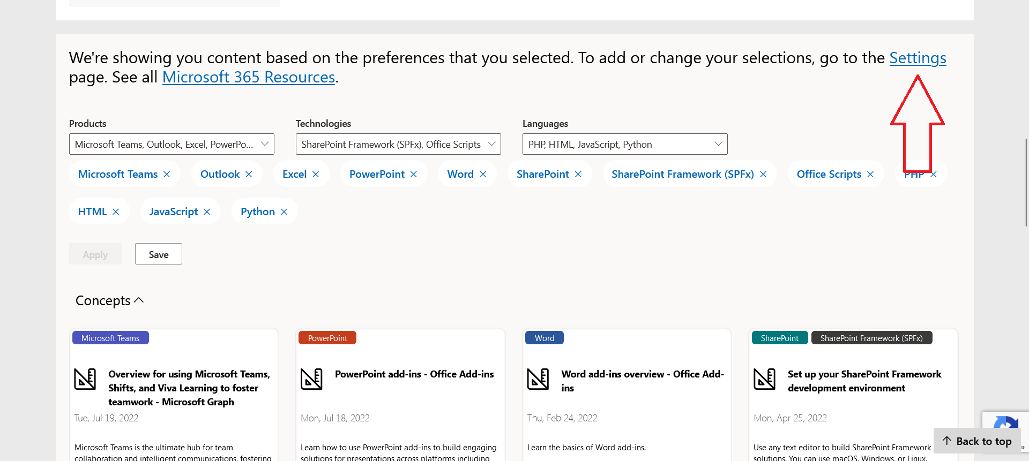The height and width of the screenshot is (461, 1029).
Task: Expand the Technologies dropdown list
Action: pyautogui.click(x=398, y=144)
